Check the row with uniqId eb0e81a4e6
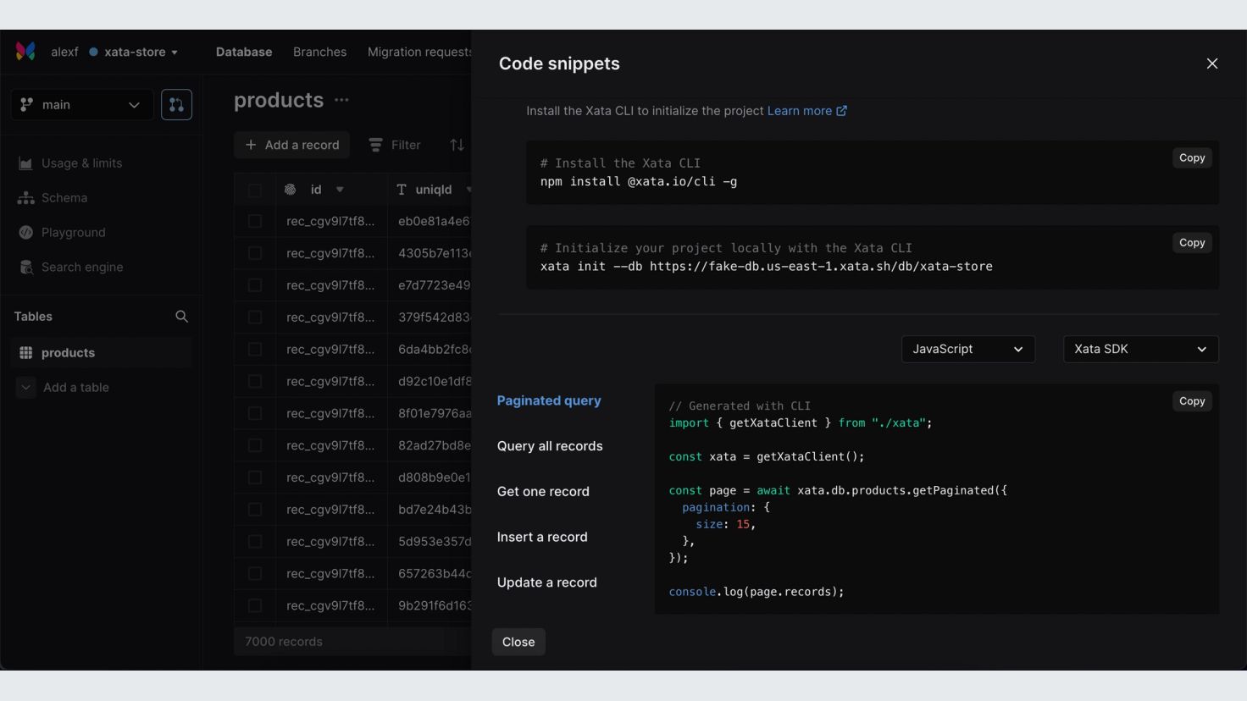Viewport: 1247px width, 701px height. click(255, 221)
